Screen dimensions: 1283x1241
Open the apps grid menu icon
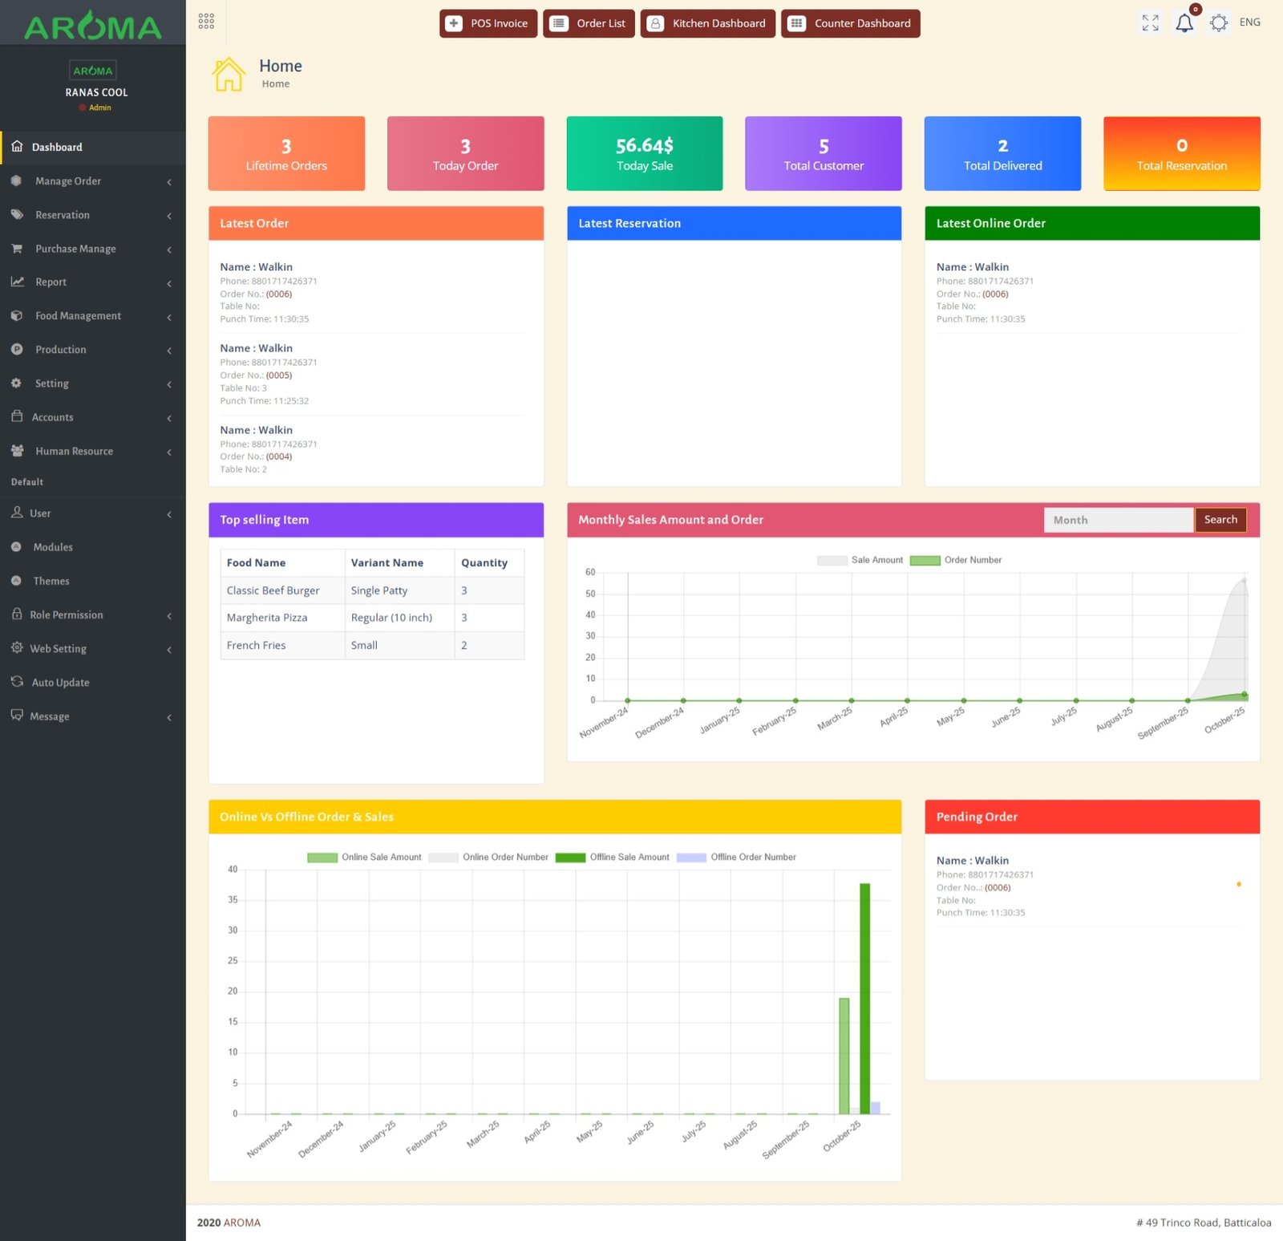click(x=206, y=22)
